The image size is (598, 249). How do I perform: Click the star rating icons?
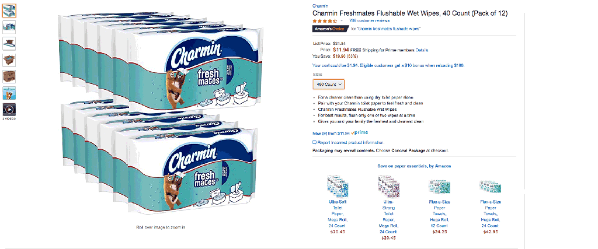click(x=324, y=20)
